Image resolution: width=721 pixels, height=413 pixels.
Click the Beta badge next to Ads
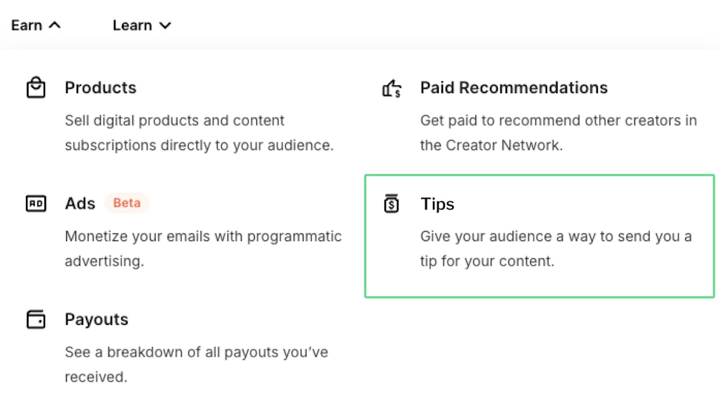[x=127, y=203]
